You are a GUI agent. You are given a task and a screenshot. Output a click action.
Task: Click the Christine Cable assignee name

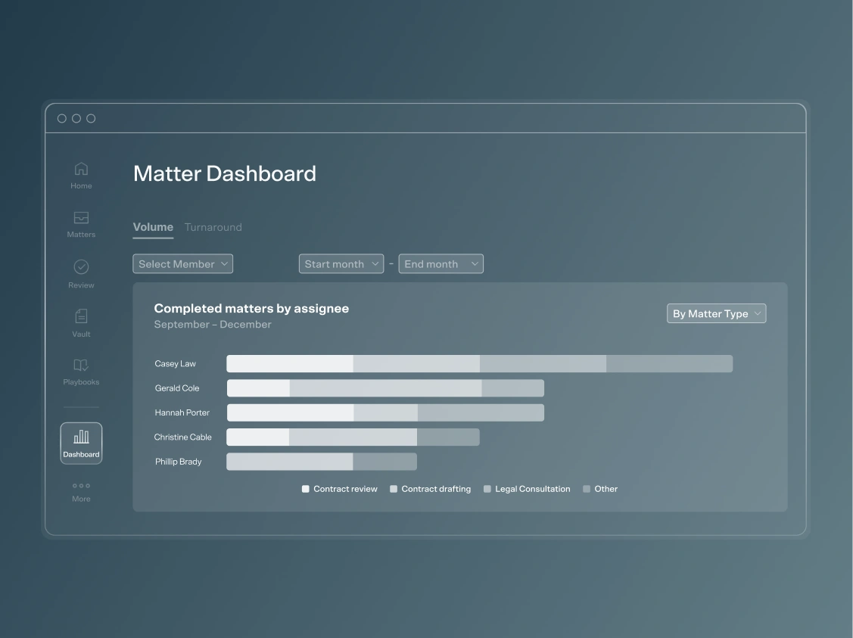(183, 437)
